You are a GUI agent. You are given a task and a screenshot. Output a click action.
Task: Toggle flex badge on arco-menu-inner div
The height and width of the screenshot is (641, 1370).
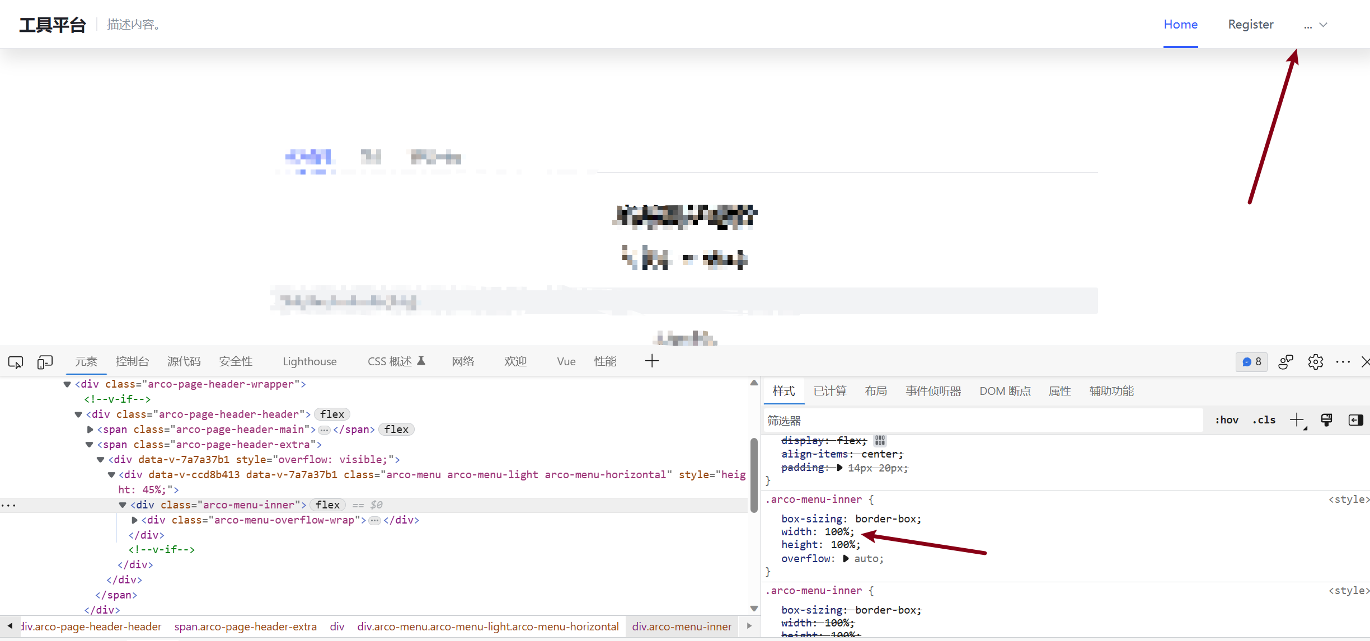point(328,505)
